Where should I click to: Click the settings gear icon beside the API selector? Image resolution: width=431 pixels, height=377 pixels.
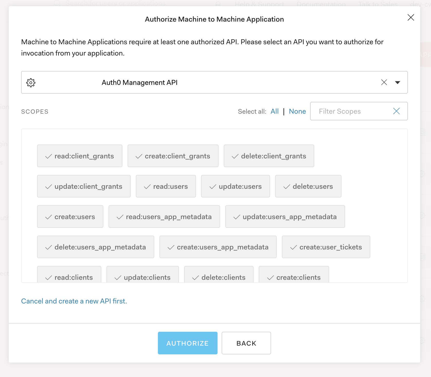tap(31, 83)
